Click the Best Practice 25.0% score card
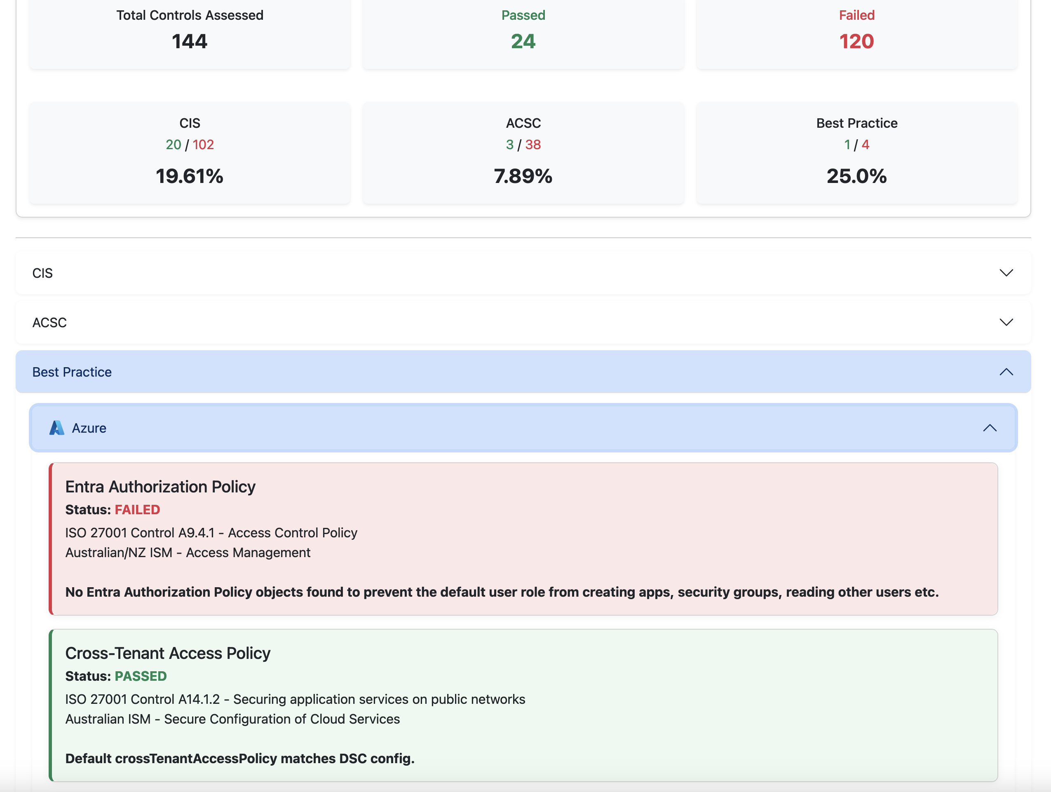1051x792 pixels. pyautogui.click(x=857, y=153)
